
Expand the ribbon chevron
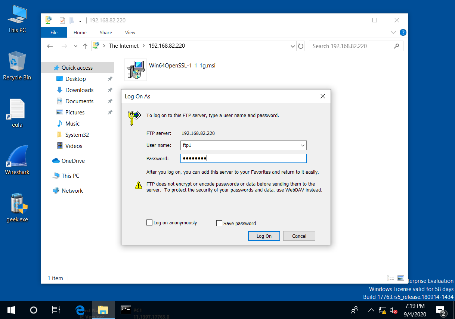point(393,33)
